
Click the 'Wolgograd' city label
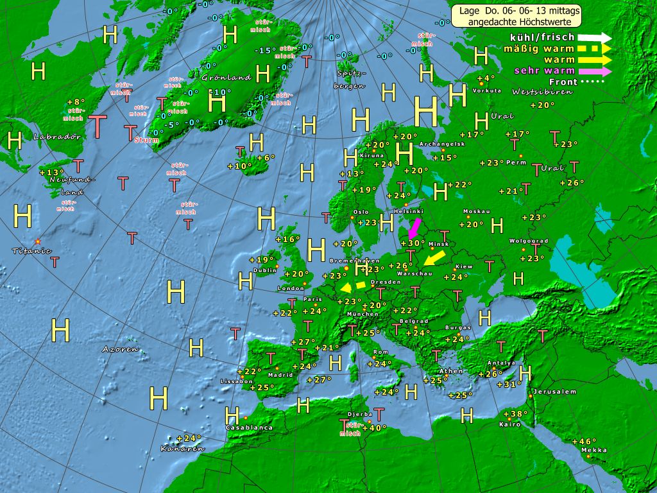click(529, 241)
